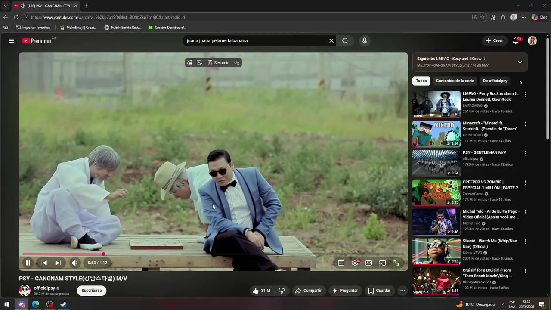Start voice search with microphone

pyautogui.click(x=365, y=40)
